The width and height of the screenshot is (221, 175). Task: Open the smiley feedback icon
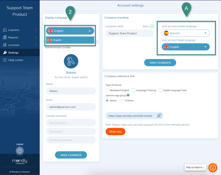[213, 167]
